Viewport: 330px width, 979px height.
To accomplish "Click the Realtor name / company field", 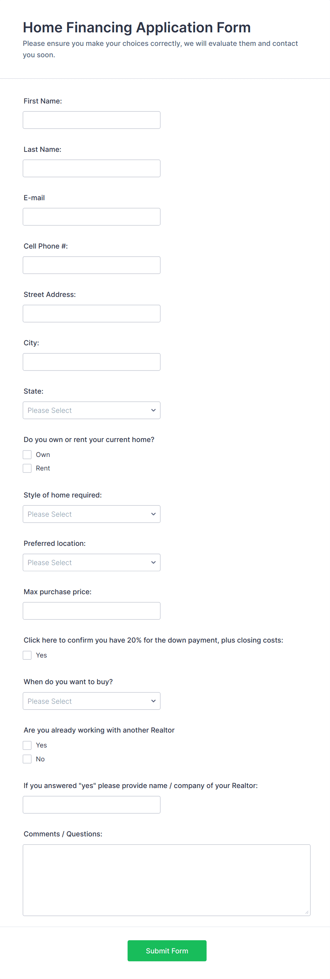I will [92, 804].
